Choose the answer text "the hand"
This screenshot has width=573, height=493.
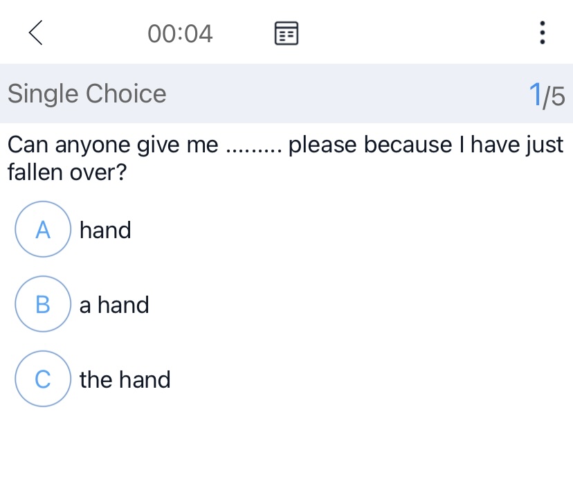click(125, 379)
